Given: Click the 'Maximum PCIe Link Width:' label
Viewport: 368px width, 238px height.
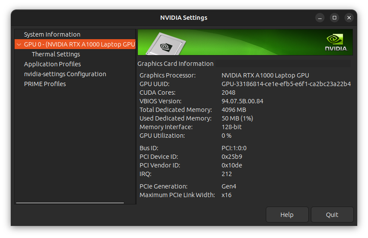Looking at the screenshot, I should [x=177, y=195].
